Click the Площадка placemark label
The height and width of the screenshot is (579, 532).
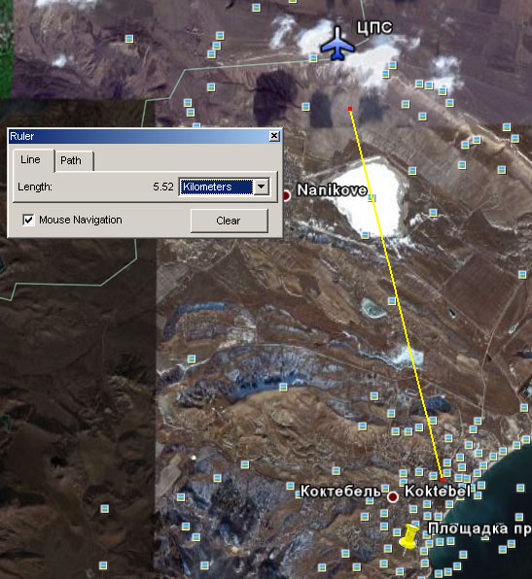point(479,528)
